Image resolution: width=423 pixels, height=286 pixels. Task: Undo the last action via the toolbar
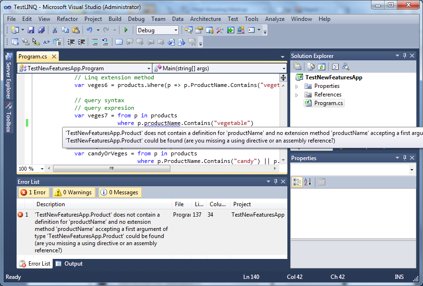coord(89,30)
